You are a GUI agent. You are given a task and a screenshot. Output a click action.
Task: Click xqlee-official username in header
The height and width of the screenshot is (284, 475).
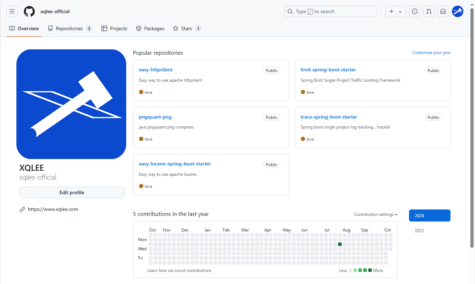point(55,11)
